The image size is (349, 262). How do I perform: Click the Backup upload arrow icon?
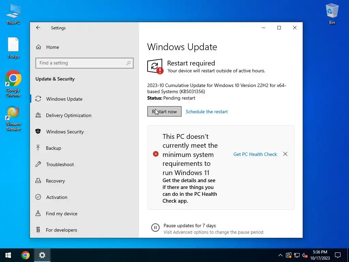tap(38, 148)
